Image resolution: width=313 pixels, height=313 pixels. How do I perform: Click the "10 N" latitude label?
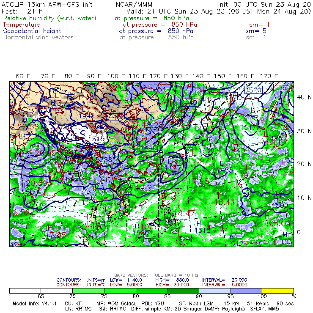pos(304,198)
